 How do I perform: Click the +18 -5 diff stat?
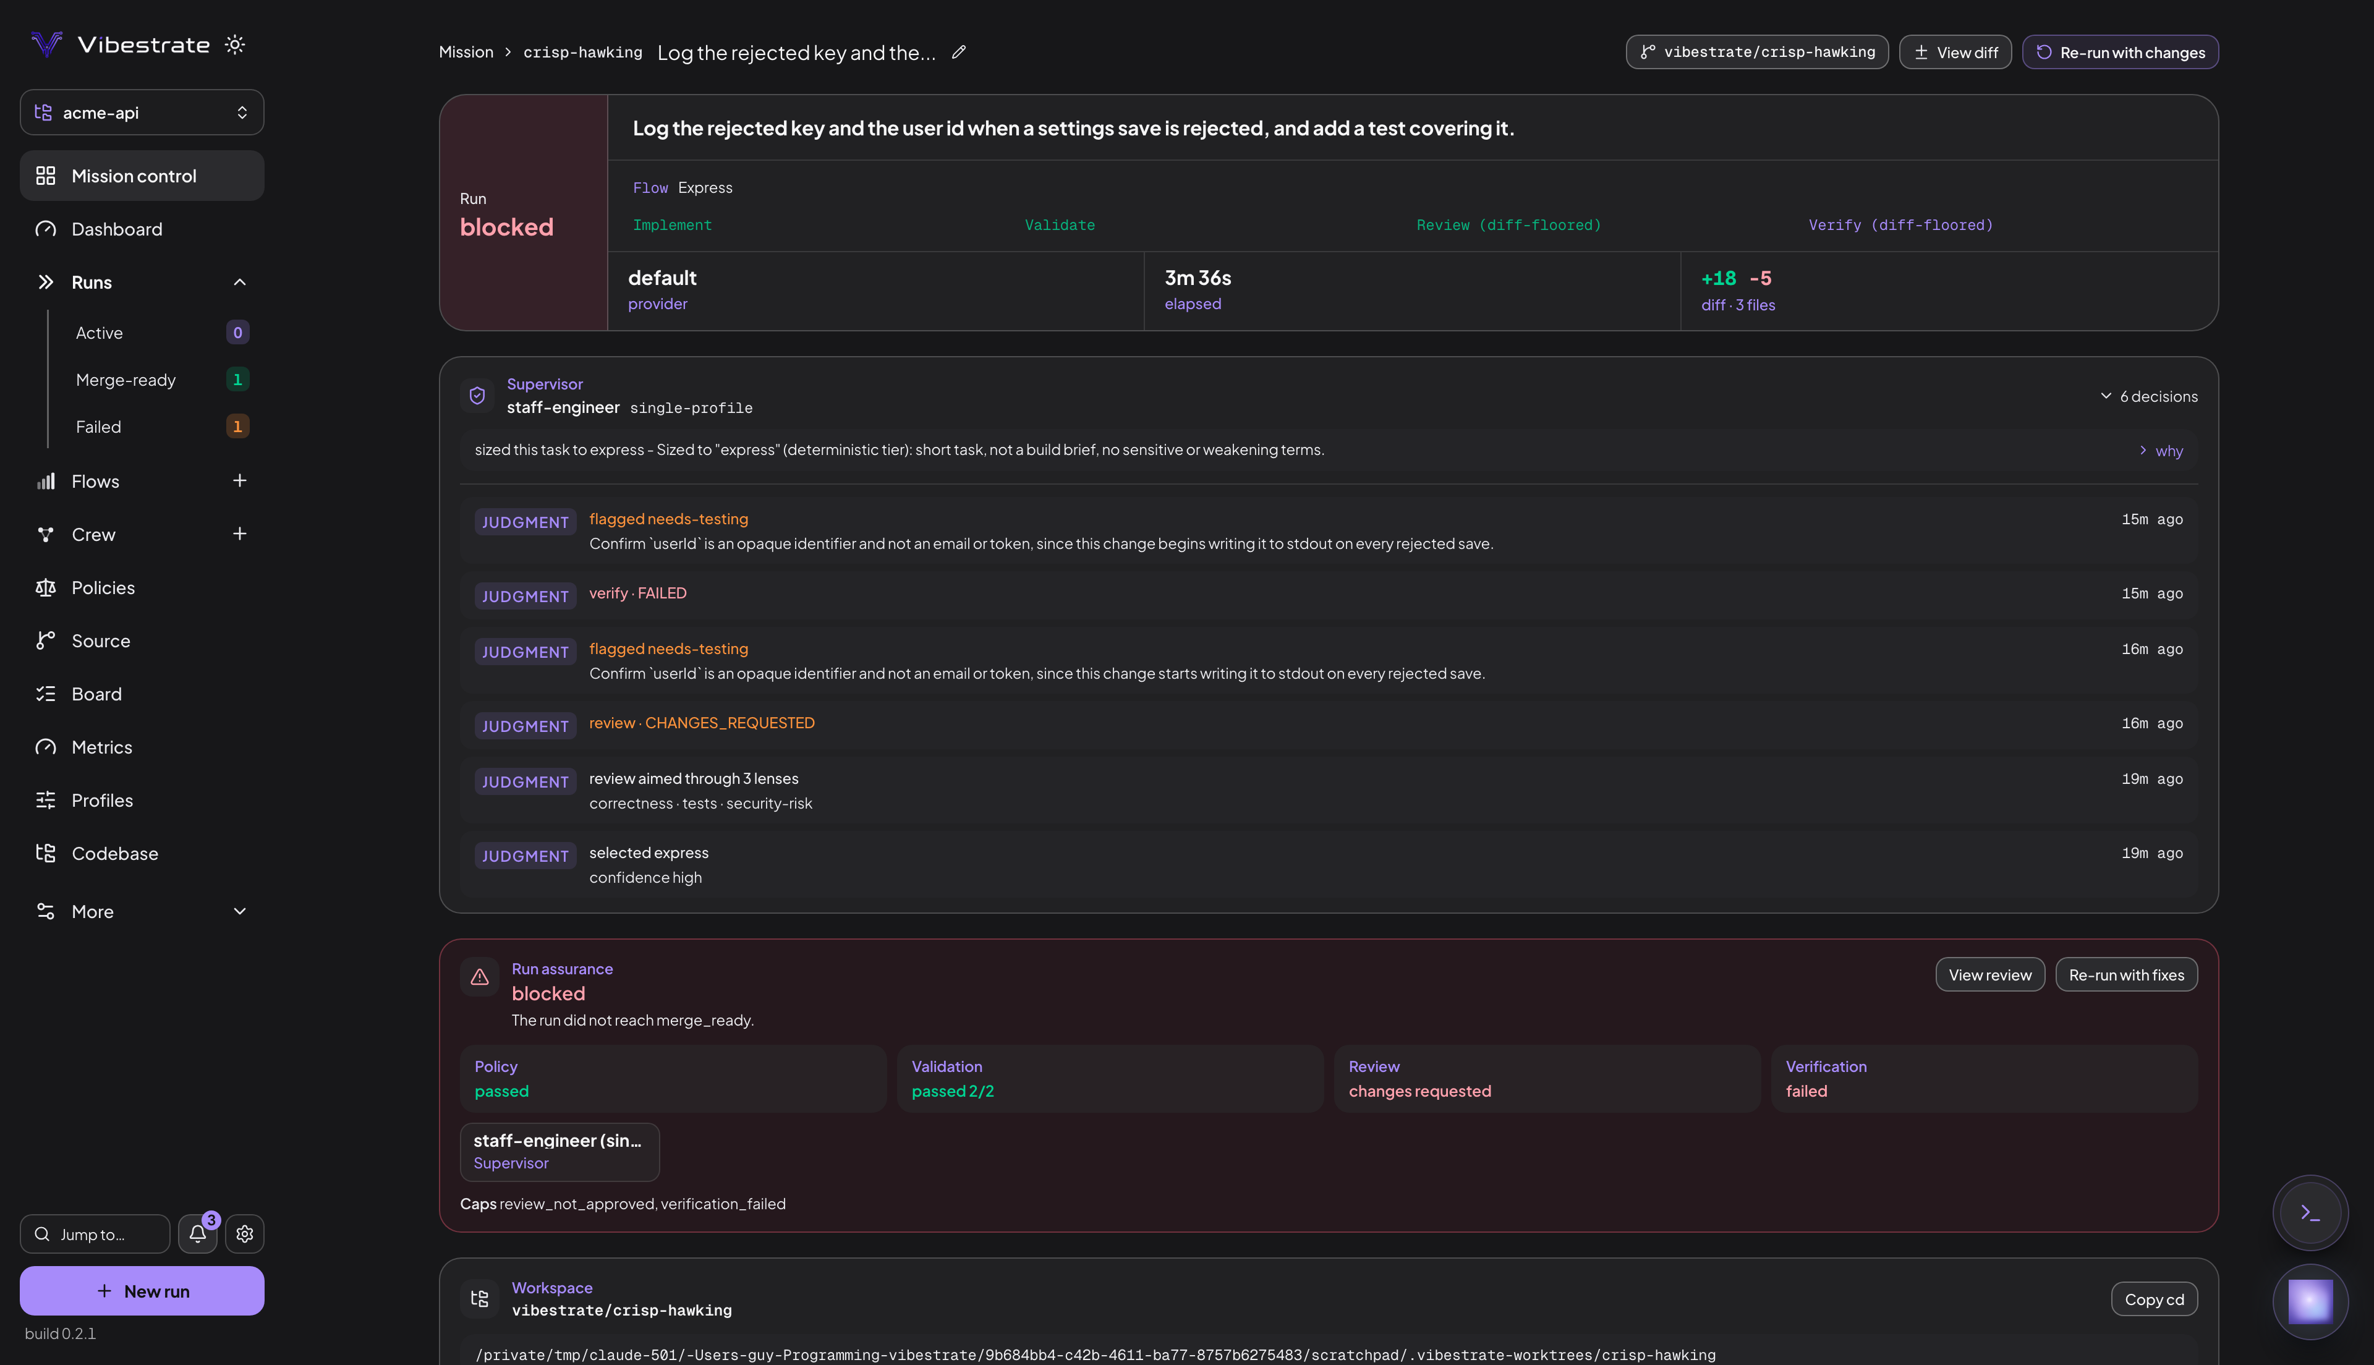[x=1736, y=278]
